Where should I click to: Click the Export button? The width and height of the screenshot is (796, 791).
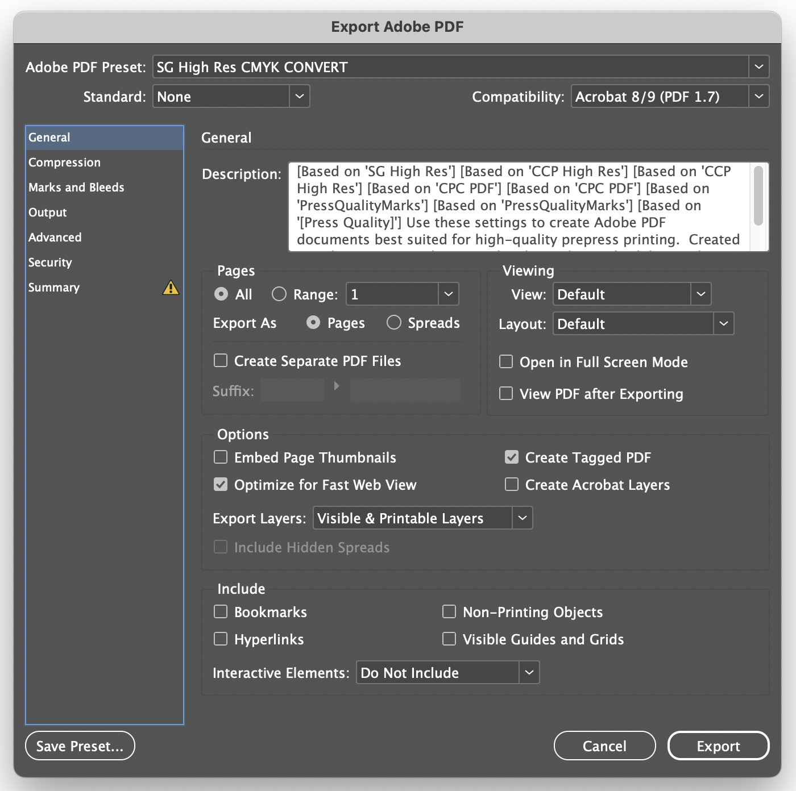[x=718, y=746]
